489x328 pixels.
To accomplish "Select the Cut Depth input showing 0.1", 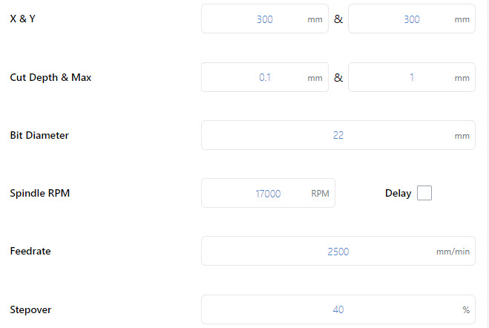I will 252,77.
